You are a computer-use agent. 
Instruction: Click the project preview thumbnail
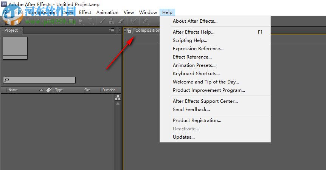tap(15, 48)
